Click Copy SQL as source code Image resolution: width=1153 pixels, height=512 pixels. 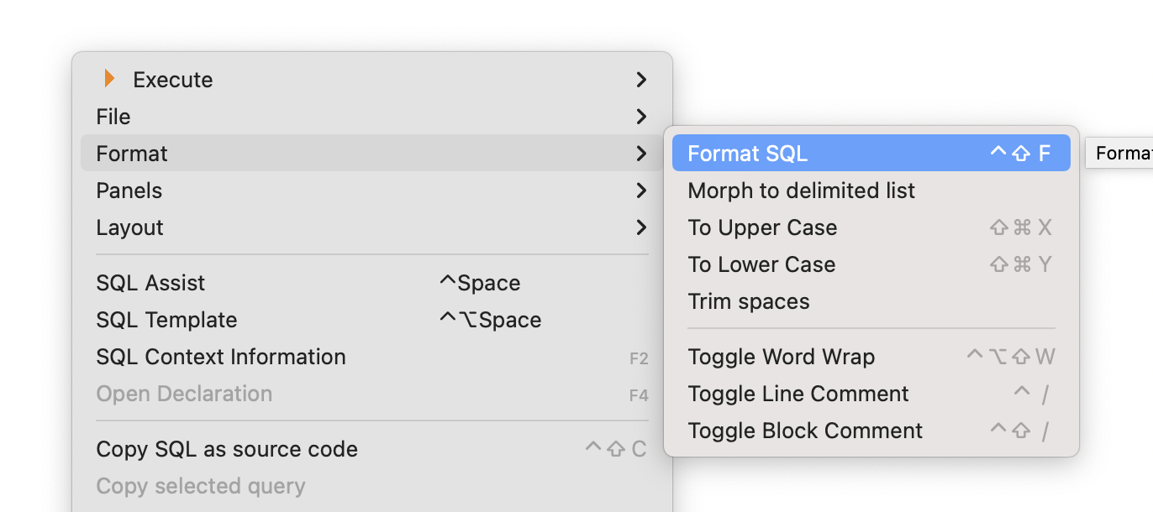(x=227, y=449)
